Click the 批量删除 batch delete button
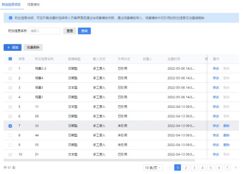Image resolution: width=243 pixels, height=174 pixels. [33, 47]
